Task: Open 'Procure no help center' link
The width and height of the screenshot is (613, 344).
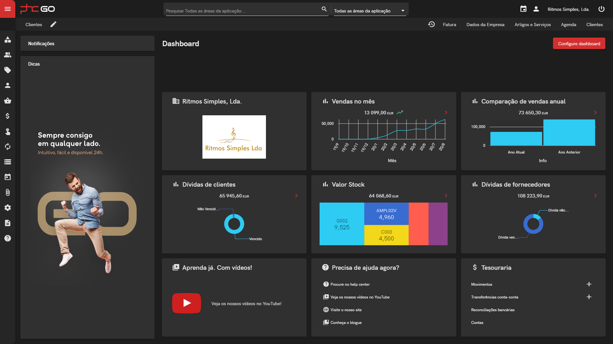Action: (x=350, y=284)
